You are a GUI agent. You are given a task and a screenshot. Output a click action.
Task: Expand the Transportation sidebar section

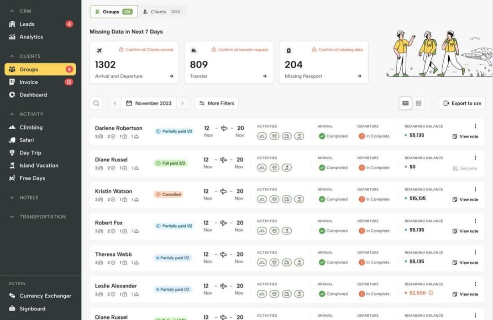[12, 217]
